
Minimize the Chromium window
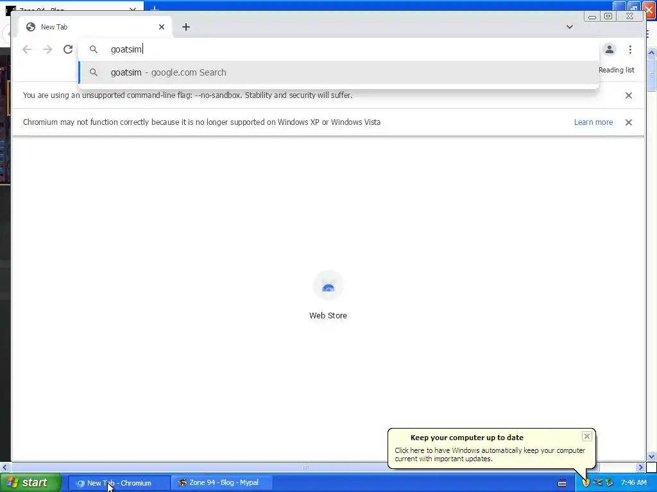click(x=592, y=16)
